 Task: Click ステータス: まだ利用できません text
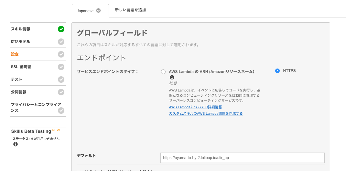(36, 139)
